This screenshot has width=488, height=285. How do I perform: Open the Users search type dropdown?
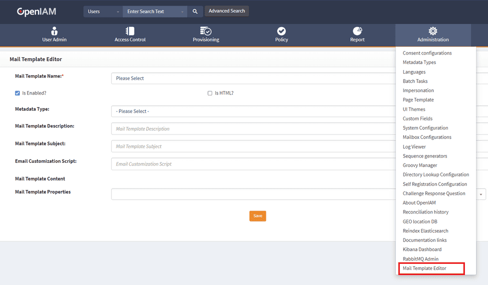point(102,11)
